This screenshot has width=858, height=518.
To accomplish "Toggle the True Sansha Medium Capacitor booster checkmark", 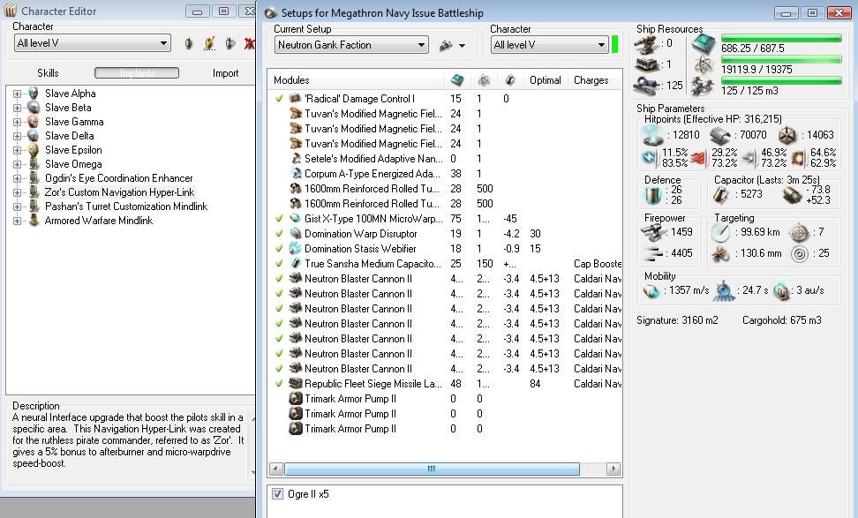I will (279, 264).
